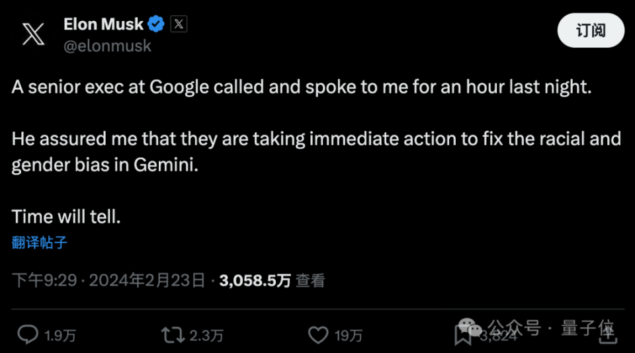Click the 1.9万 reply count
635x353 pixels.
[60, 336]
